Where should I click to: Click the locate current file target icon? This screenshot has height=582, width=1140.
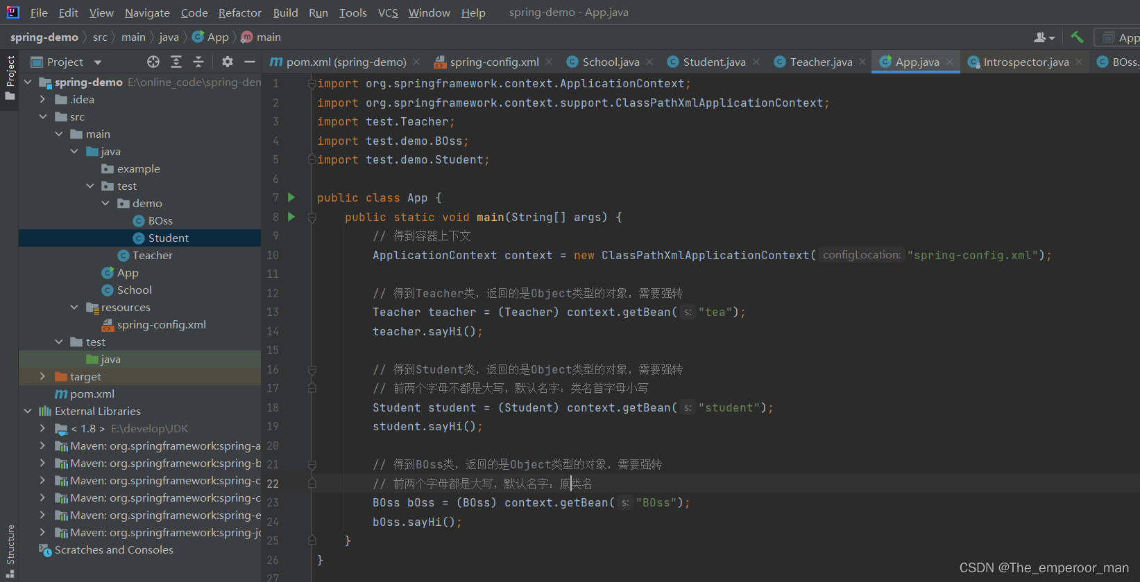tap(153, 62)
